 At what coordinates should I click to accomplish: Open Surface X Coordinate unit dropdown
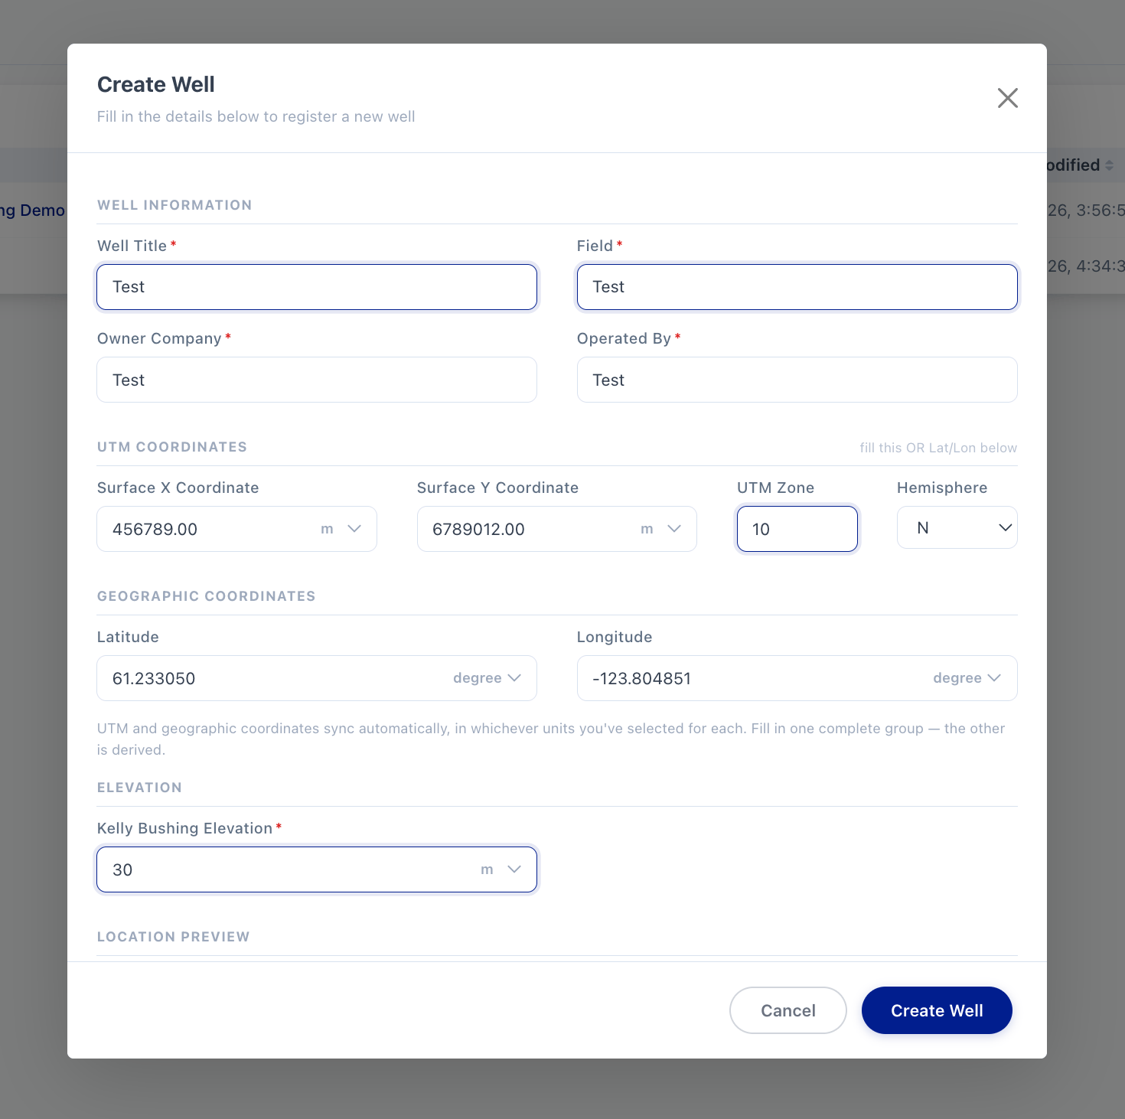tap(341, 529)
